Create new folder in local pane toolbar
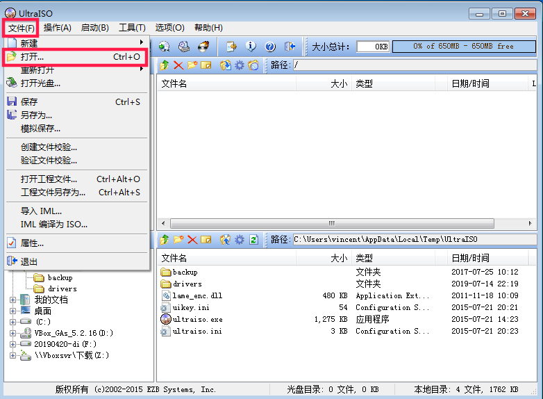The width and height of the screenshot is (543, 399). tap(178, 240)
